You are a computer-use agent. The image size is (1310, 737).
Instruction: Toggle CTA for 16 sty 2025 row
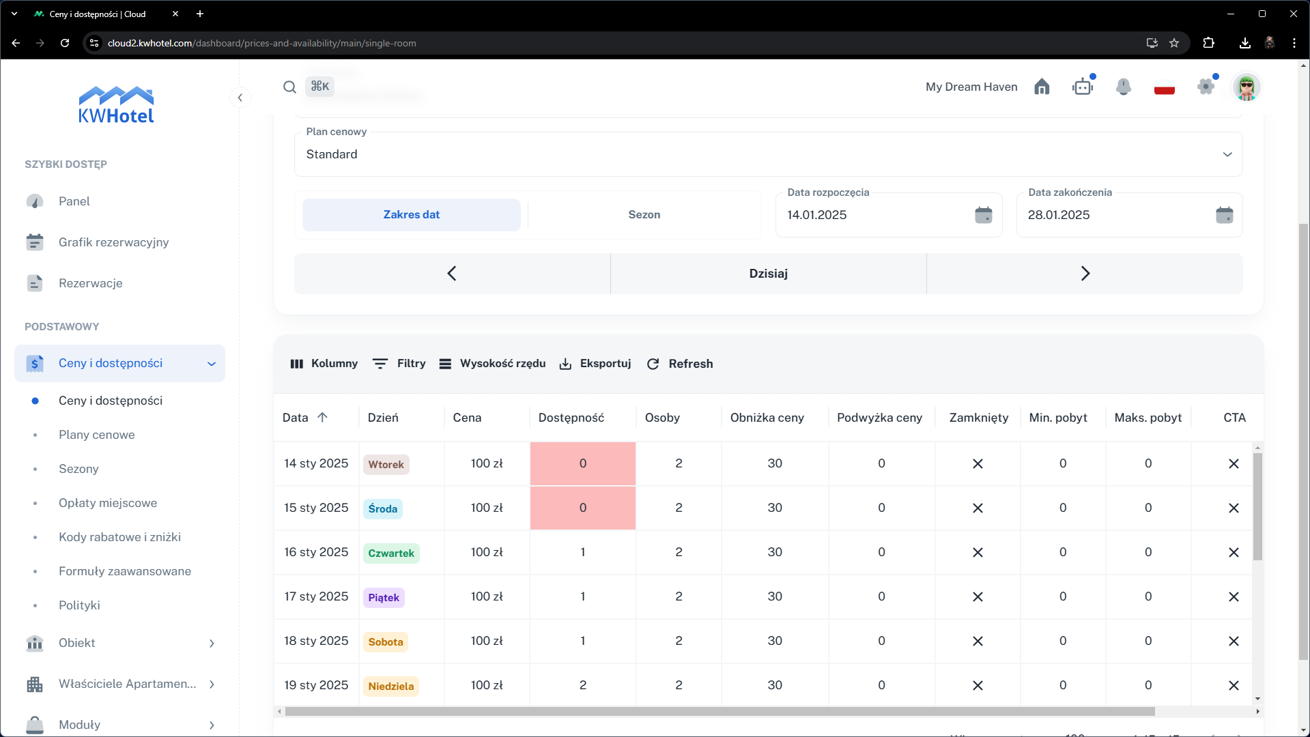tap(1233, 553)
